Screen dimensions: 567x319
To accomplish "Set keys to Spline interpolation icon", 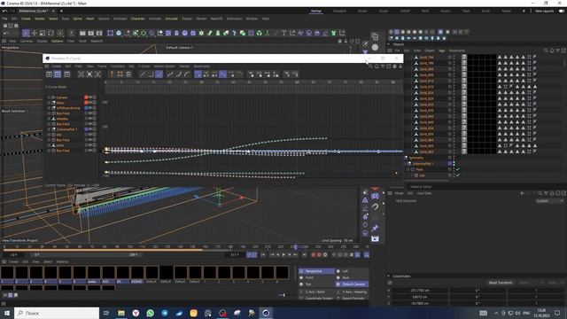I will [x=159, y=74].
